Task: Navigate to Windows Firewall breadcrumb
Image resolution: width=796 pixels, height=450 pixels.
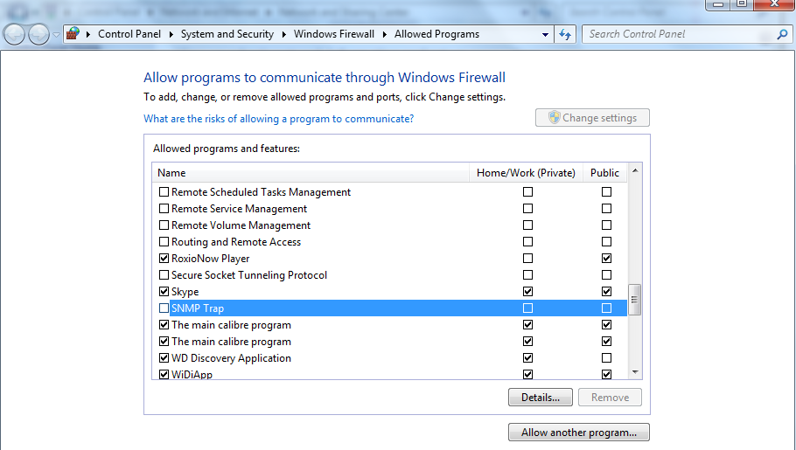Action: pos(334,34)
